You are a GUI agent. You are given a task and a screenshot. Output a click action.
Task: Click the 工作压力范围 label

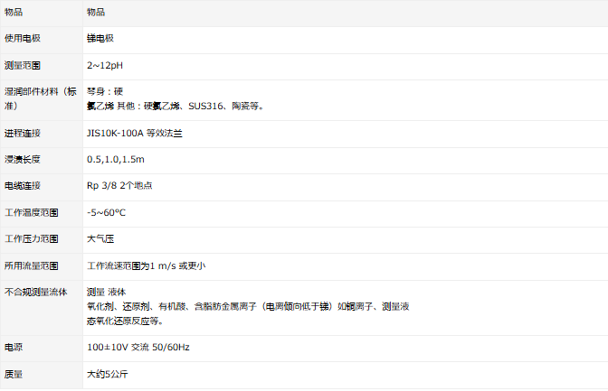pos(32,239)
